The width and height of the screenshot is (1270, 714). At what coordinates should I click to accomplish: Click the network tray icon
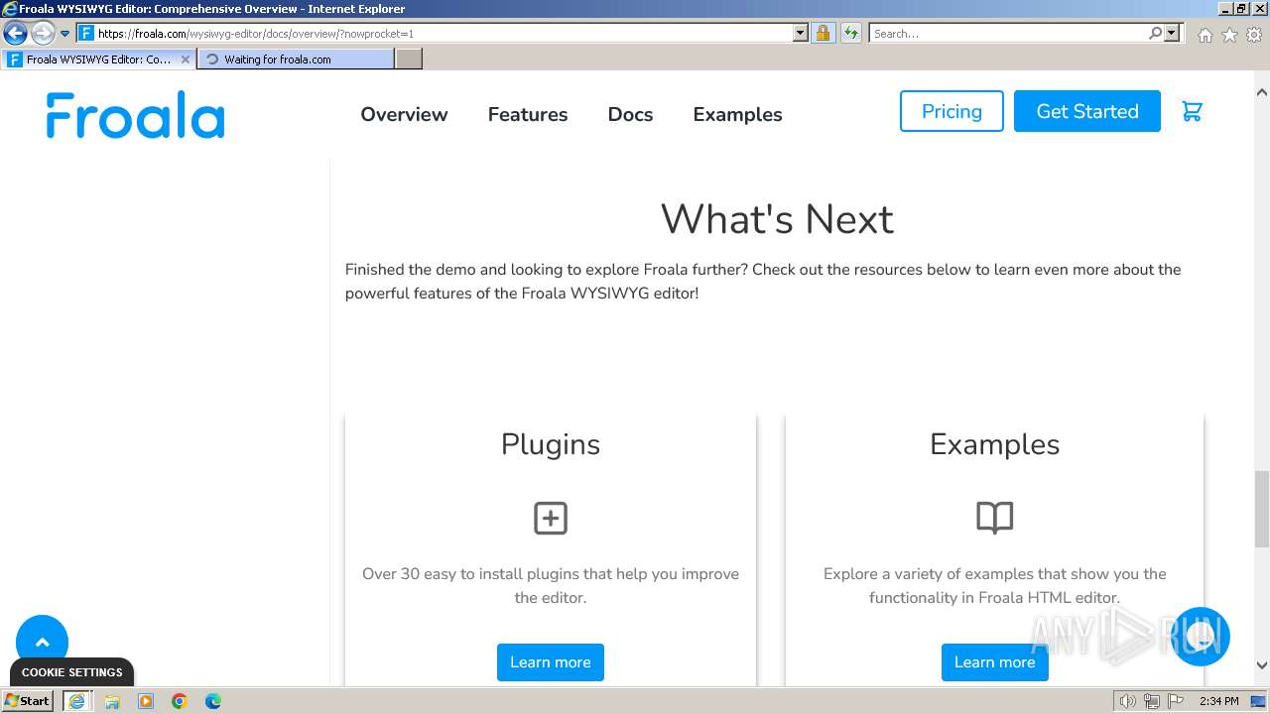click(1152, 701)
